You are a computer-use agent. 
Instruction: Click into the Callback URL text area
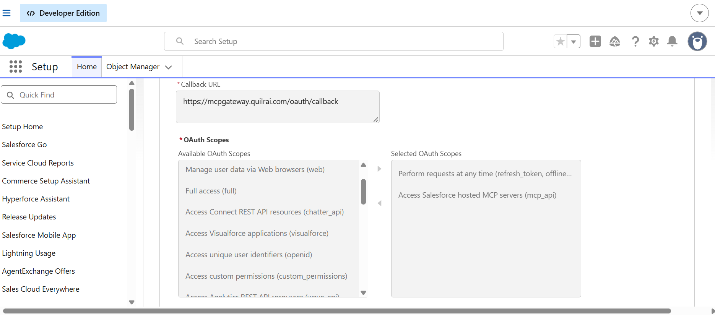[278, 107]
